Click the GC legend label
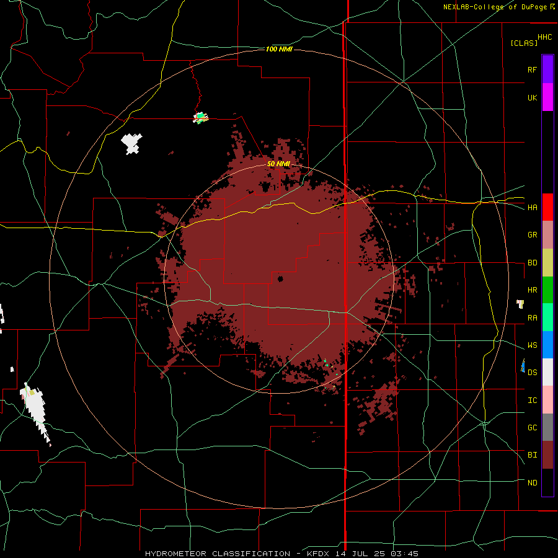Viewport: 558px width, 558px height. (x=532, y=428)
